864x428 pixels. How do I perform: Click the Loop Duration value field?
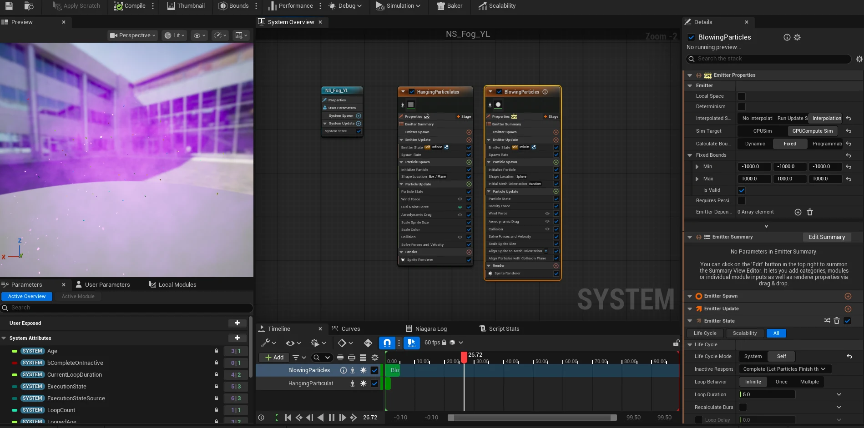pos(767,395)
